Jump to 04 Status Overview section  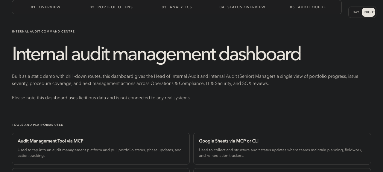242,7
